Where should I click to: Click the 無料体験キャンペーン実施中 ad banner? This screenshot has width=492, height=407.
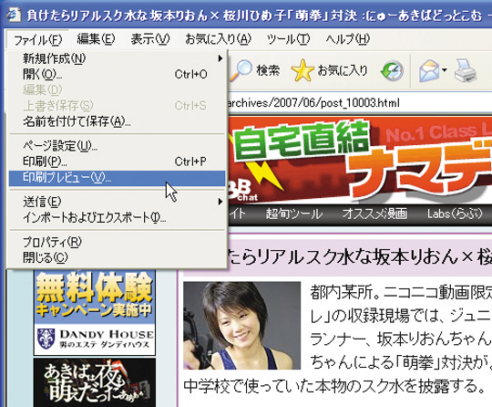[95, 297]
